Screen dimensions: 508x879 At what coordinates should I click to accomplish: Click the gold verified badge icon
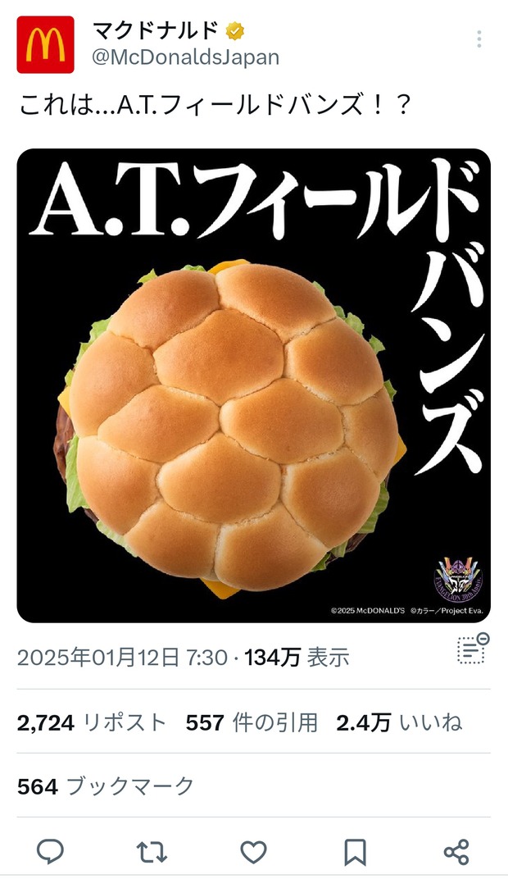point(235,32)
